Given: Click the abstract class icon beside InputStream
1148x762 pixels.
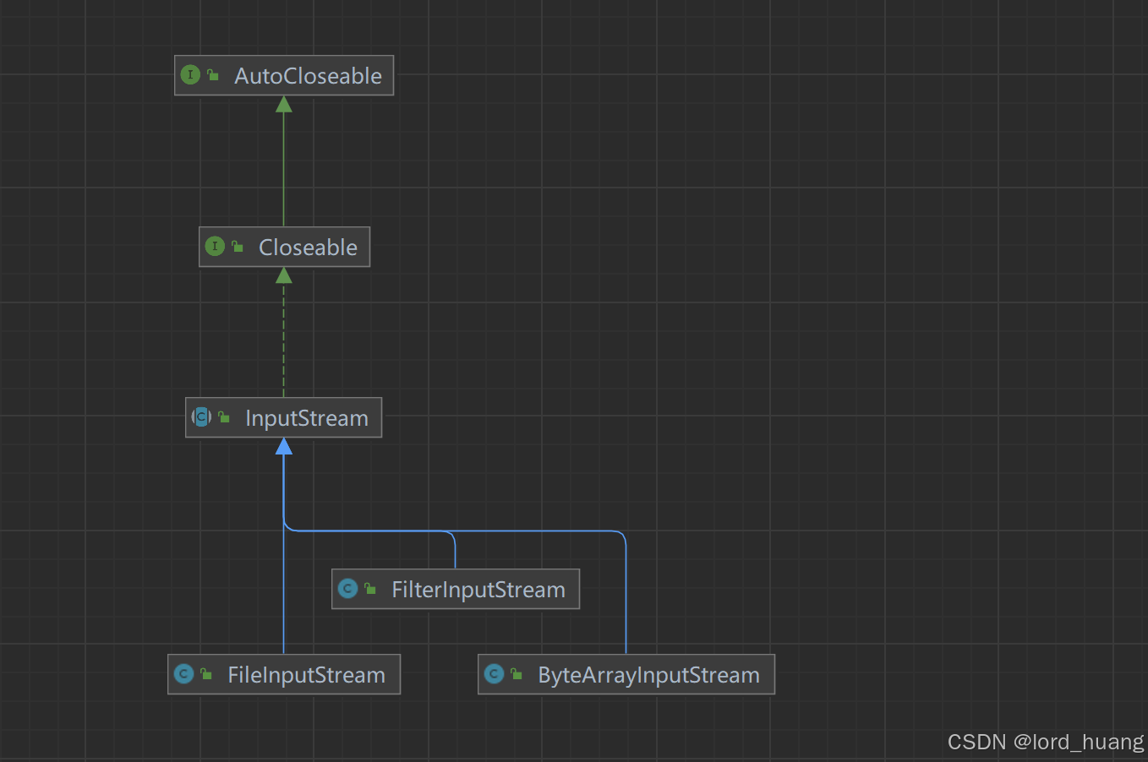Looking at the screenshot, I should pyautogui.click(x=201, y=416).
